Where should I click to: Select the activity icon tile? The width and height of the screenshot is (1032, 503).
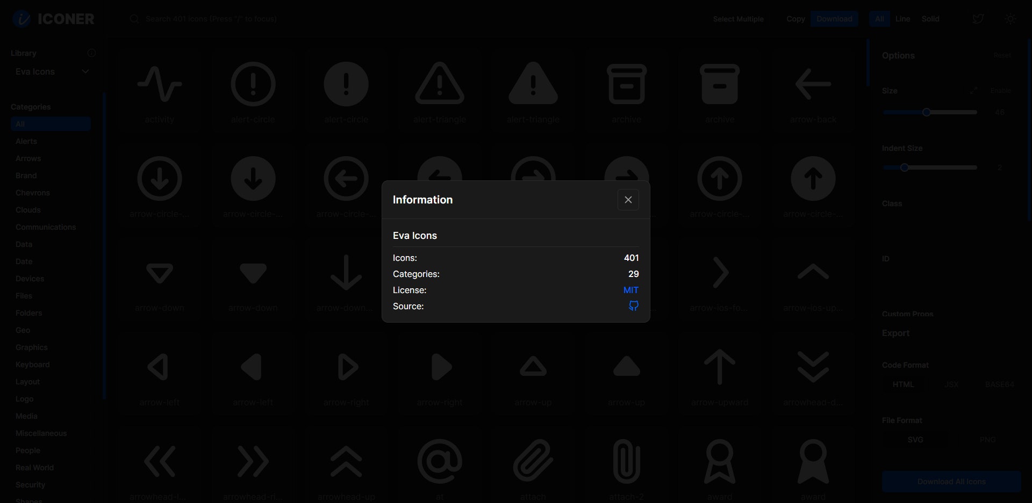[x=160, y=91]
